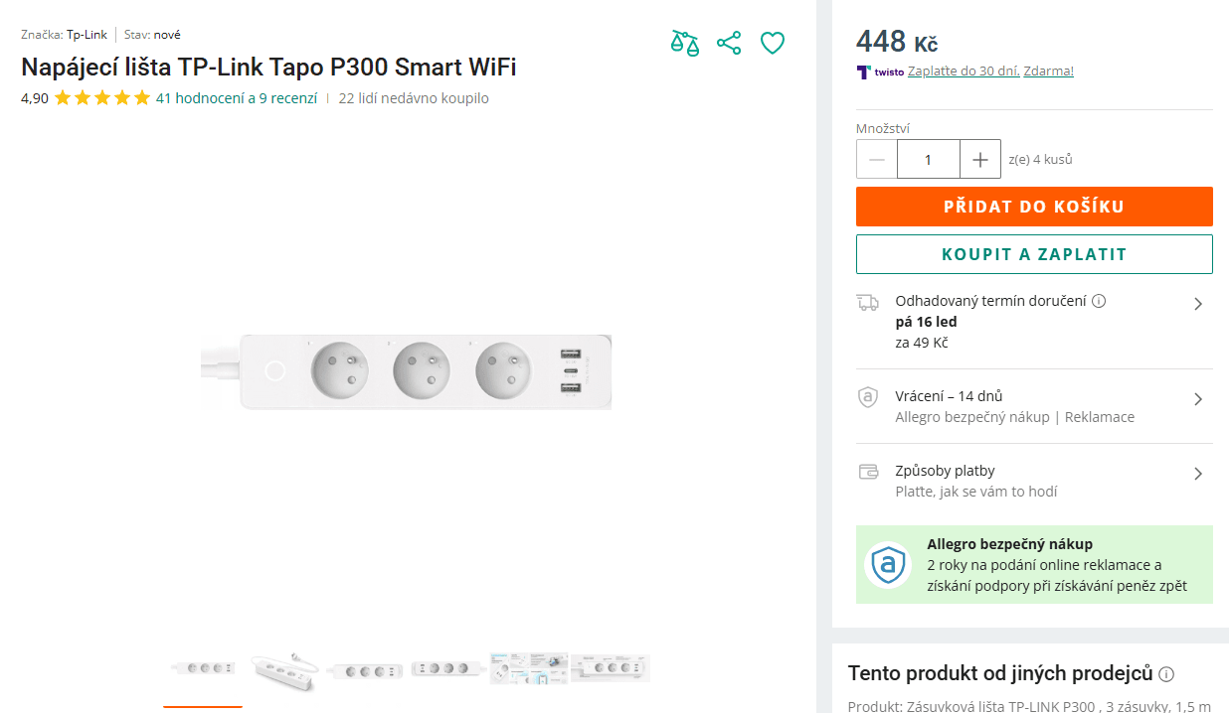
Task: Click the returns shield icon
Action: pyautogui.click(x=867, y=396)
